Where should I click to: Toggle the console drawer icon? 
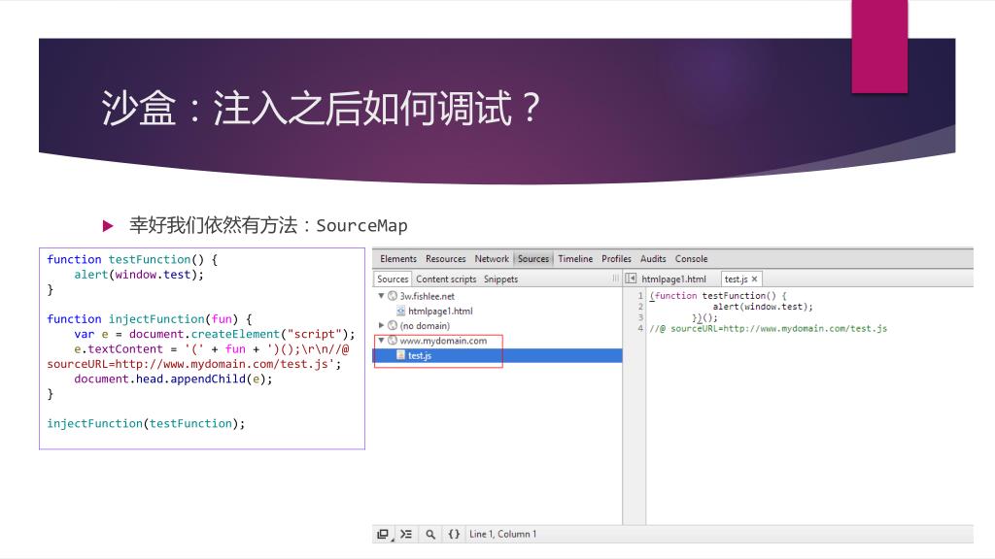pos(406,535)
